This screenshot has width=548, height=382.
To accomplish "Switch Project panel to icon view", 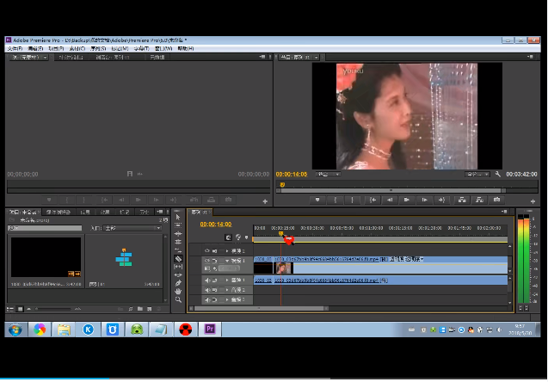I will (21, 309).
